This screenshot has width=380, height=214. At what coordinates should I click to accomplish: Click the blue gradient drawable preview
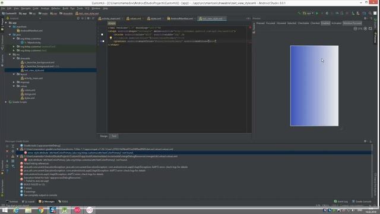(314, 86)
